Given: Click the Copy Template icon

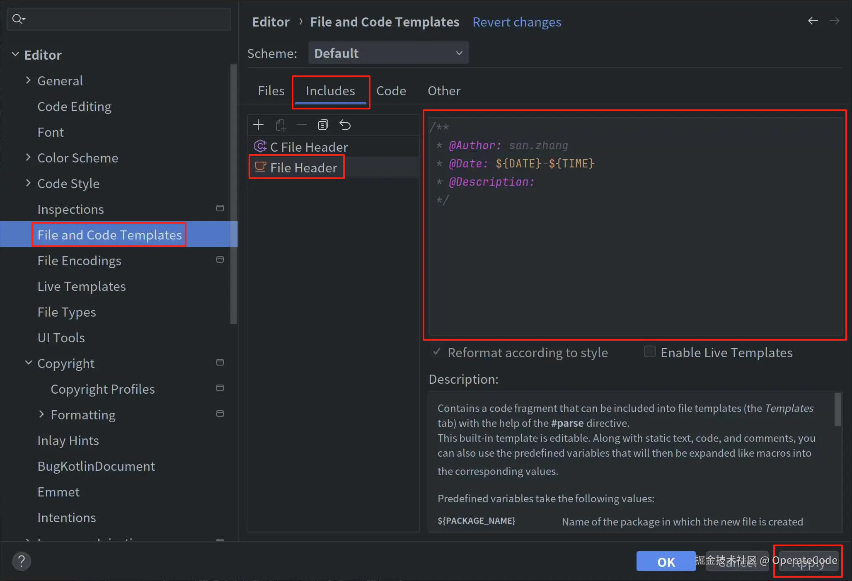Looking at the screenshot, I should (323, 125).
